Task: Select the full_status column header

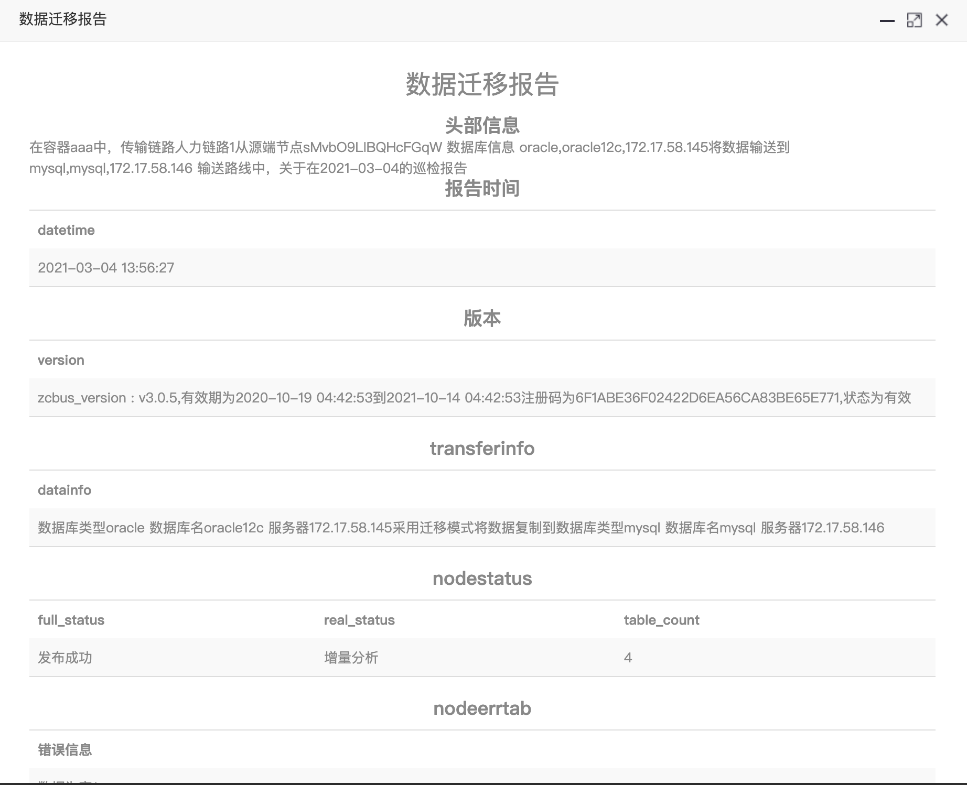Action: (71, 620)
